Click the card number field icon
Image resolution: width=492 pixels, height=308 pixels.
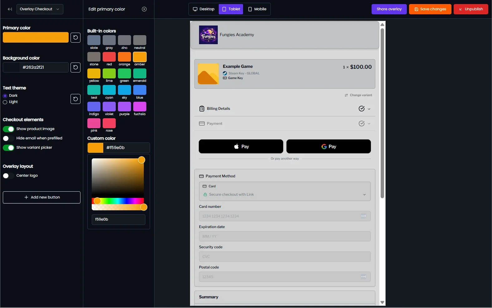(363, 216)
